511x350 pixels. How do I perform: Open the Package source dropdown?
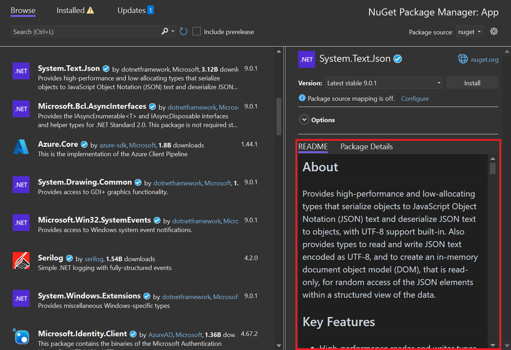point(469,31)
